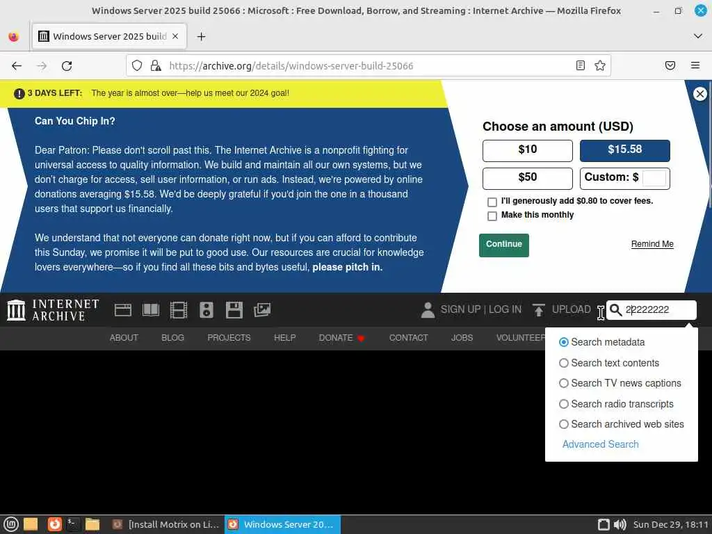
Task: Open the Firefox hamburger menu
Action: [695, 66]
